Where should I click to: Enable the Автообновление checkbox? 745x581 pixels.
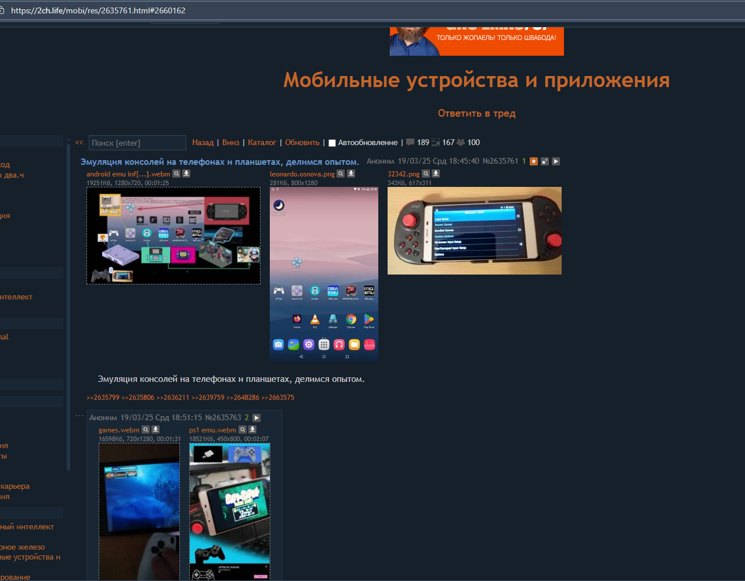(x=332, y=143)
